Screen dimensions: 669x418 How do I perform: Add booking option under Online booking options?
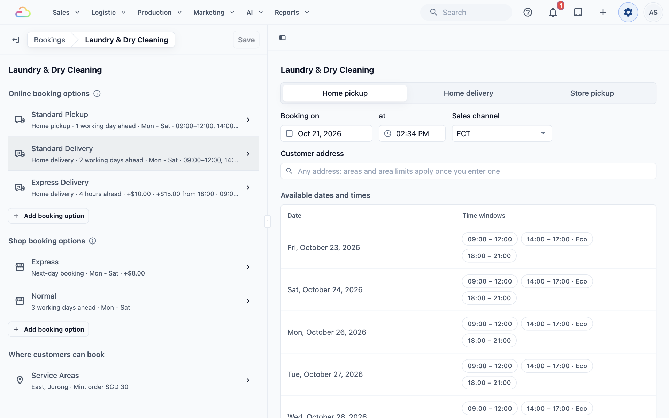(x=48, y=216)
